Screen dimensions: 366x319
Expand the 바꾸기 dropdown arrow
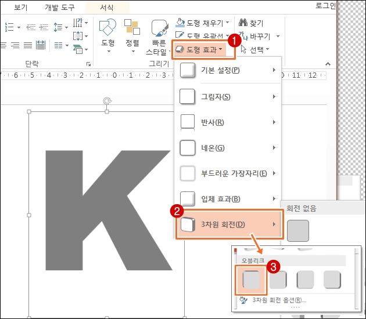278,37
